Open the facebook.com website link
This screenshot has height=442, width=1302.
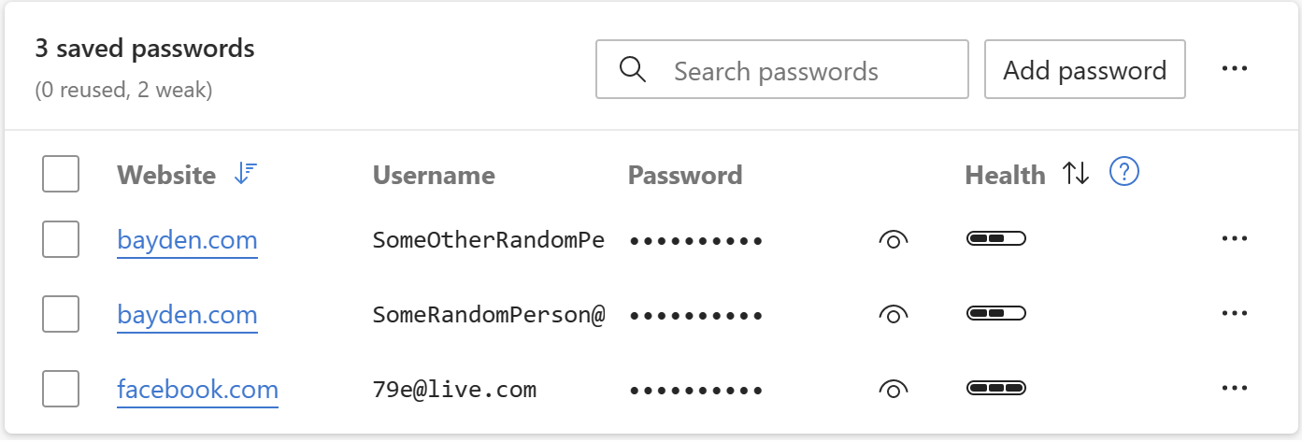click(x=197, y=389)
